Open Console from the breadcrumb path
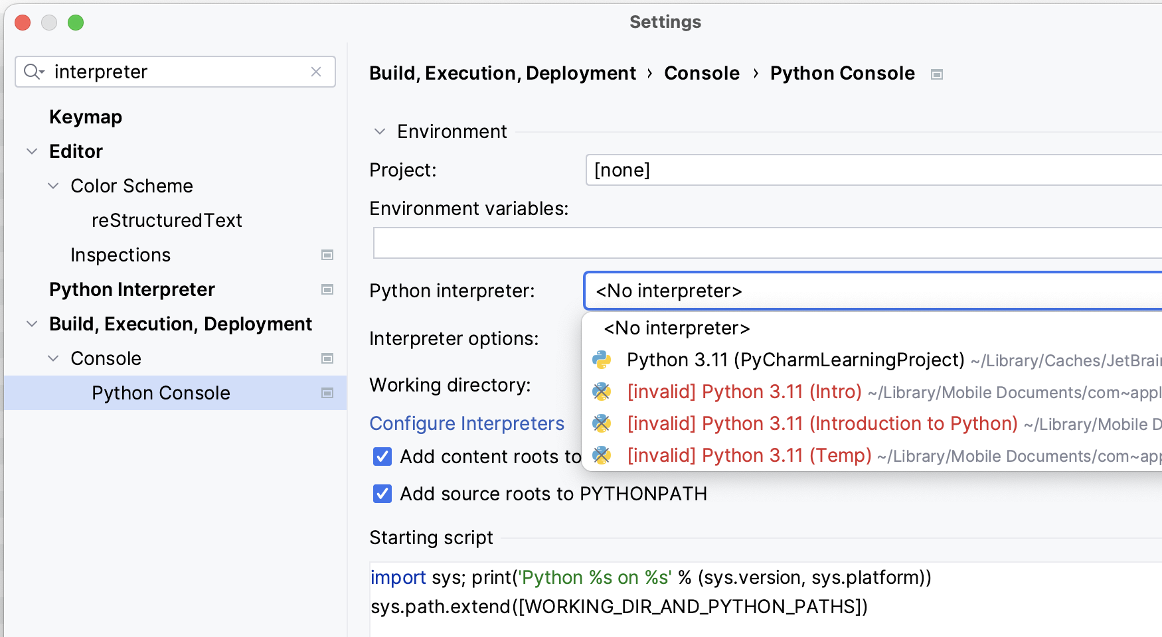Image resolution: width=1162 pixels, height=637 pixels. [x=701, y=73]
